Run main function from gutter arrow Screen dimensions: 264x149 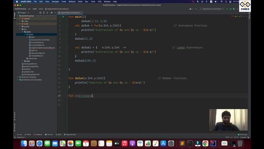pos(63,17)
